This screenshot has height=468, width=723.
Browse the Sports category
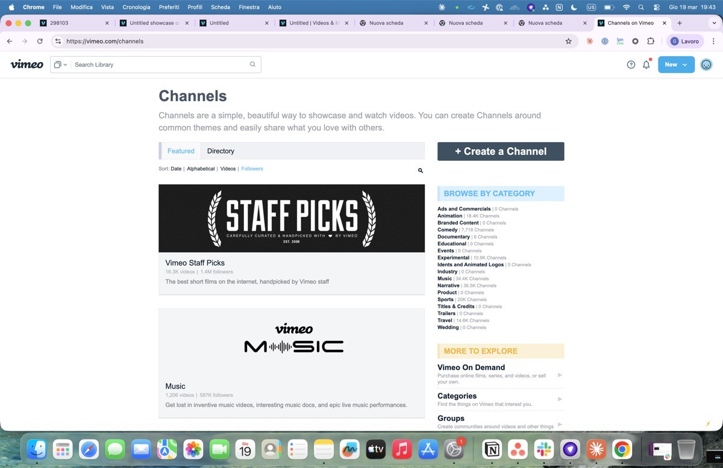446,299
